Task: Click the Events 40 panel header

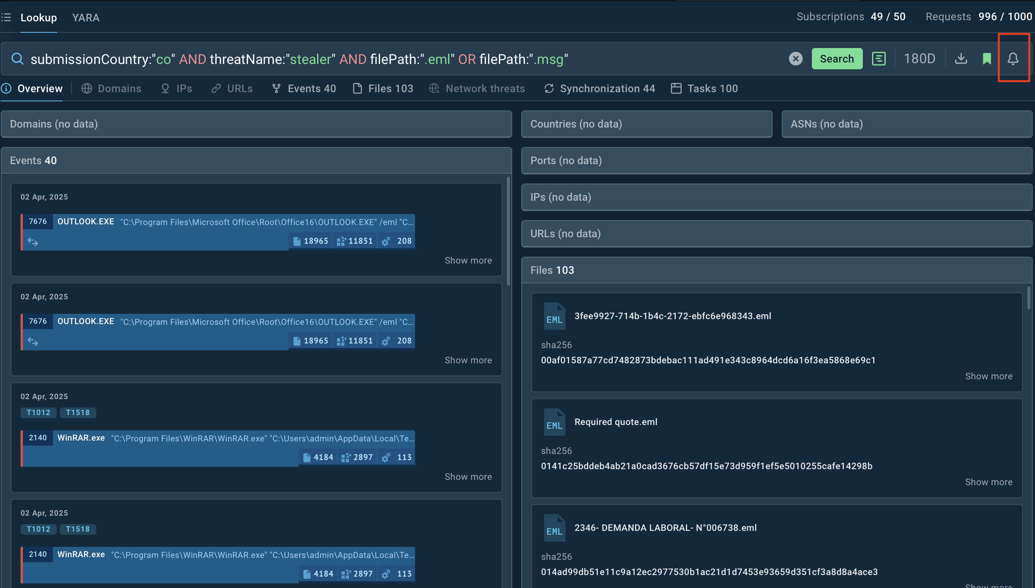Action: pyautogui.click(x=256, y=161)
